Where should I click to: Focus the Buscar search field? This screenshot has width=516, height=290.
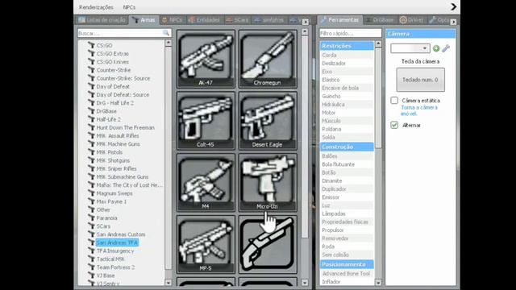click(x=124, y=33)
